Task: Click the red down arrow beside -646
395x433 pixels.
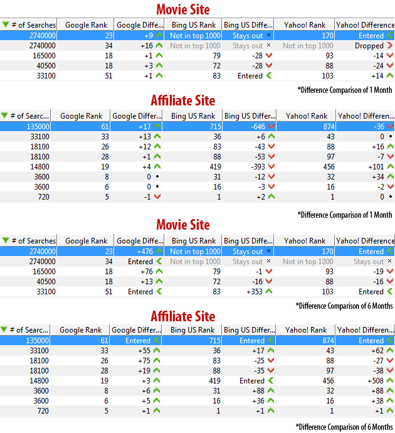Action: (x=271, y=127)
